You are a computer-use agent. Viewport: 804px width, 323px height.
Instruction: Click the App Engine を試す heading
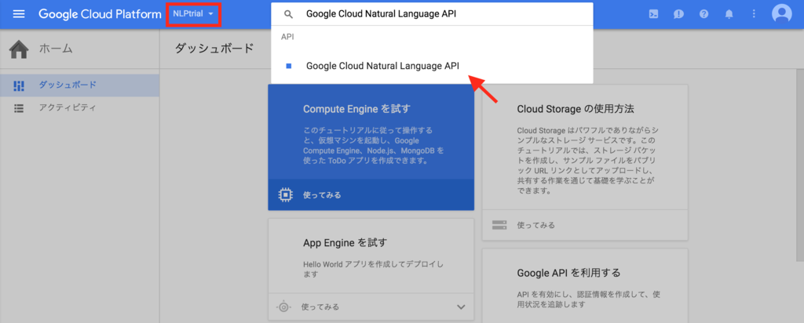[x=345, y=242]
